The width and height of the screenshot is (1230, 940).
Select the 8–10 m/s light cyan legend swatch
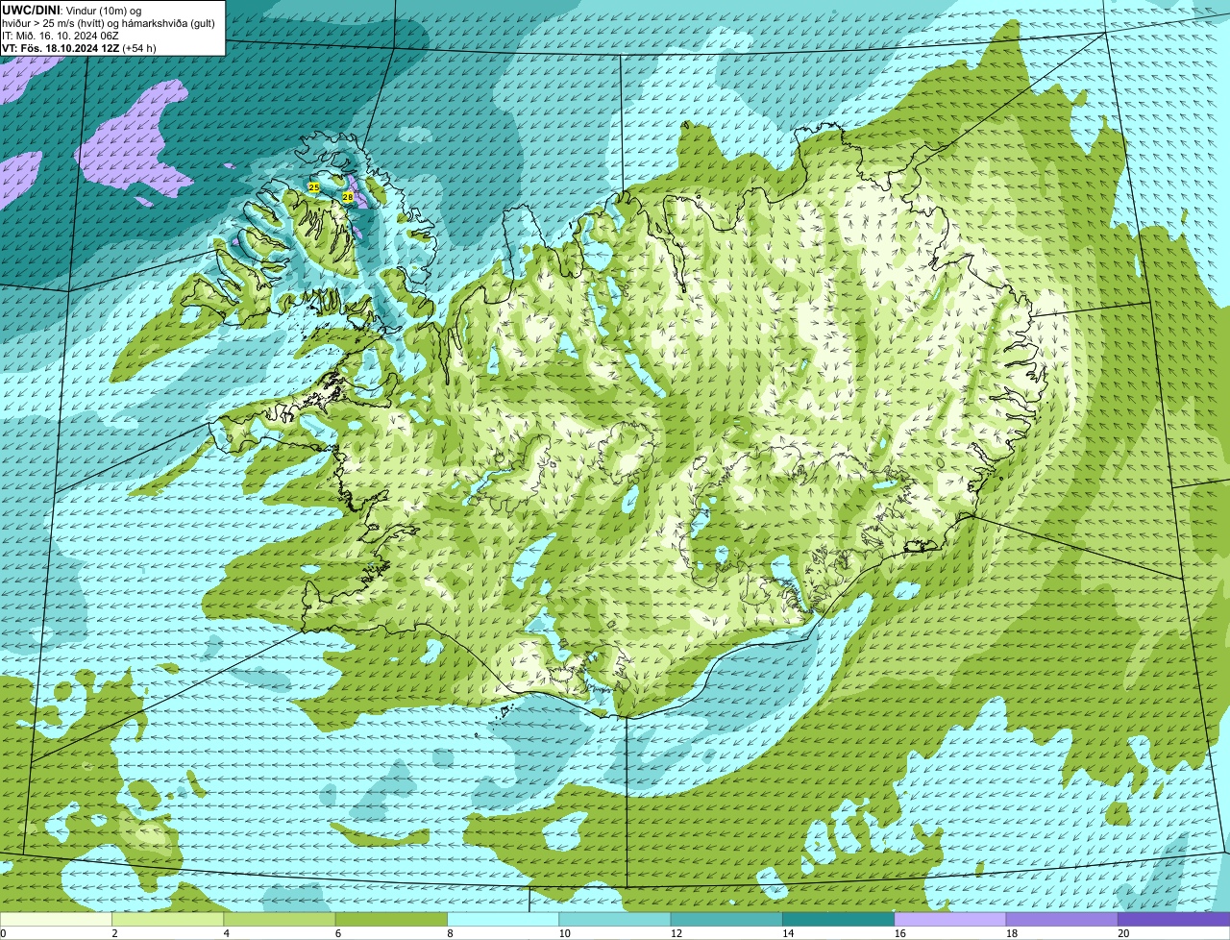(504, 919)
